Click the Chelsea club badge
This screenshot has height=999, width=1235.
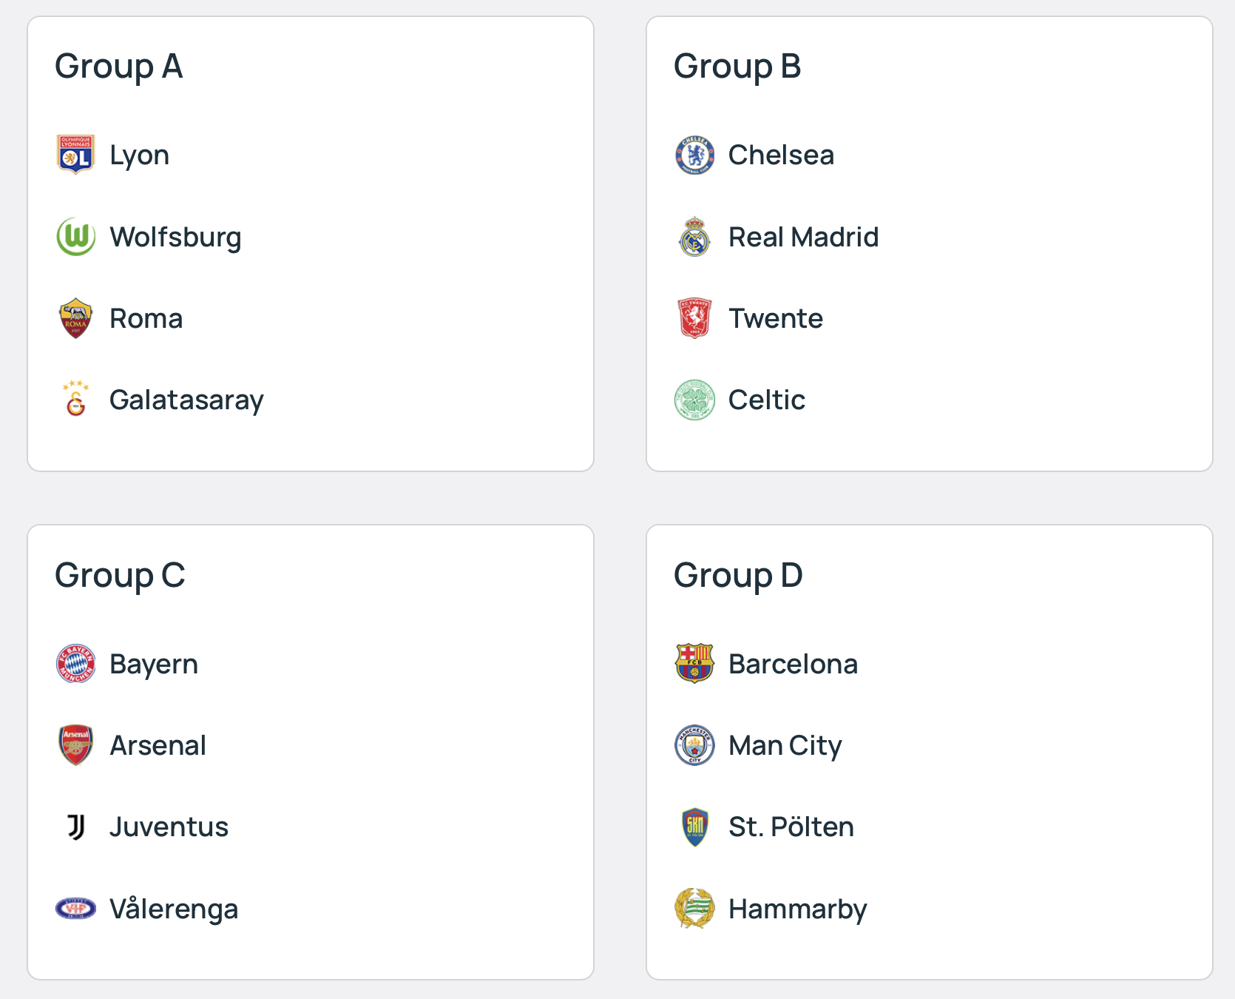tap(694, 155)
